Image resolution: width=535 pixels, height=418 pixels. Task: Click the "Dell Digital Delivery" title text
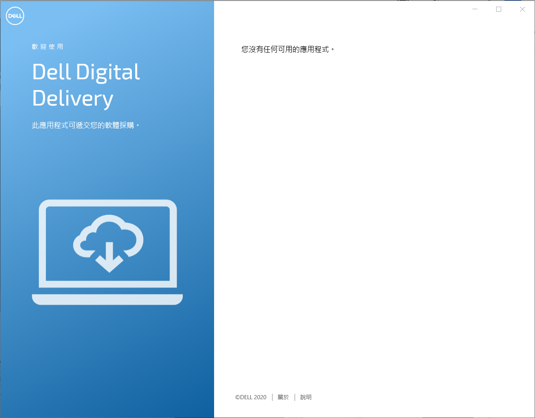86,85
